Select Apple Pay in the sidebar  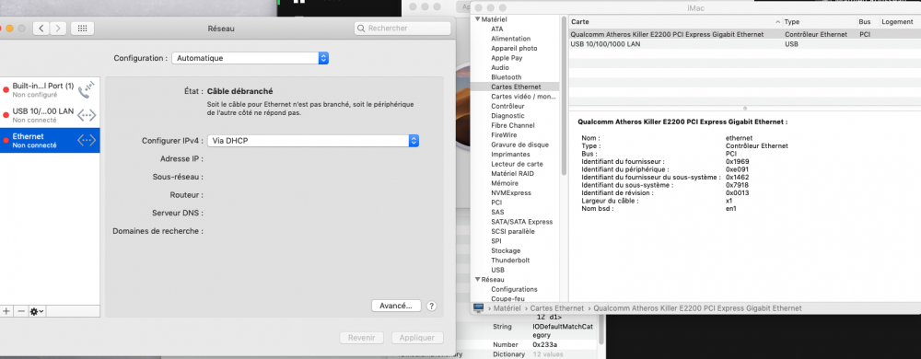(507, 58)
